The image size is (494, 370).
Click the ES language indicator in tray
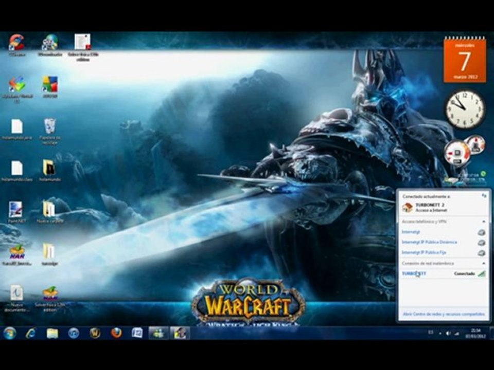click(x=431, y=332)
